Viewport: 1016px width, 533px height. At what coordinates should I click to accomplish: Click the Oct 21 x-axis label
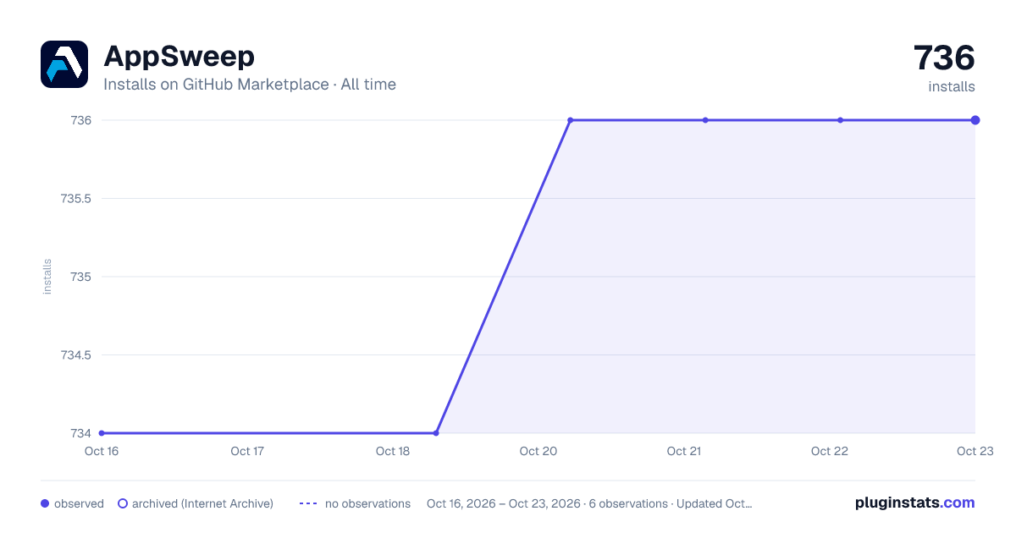click(x=684, y=451)
